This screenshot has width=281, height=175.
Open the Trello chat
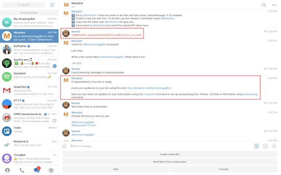click(29, 131)
